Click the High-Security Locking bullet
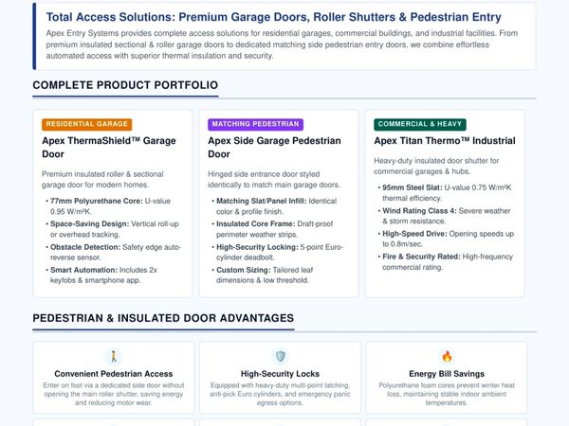Screen dimensions: 569x426 [279, 252]
